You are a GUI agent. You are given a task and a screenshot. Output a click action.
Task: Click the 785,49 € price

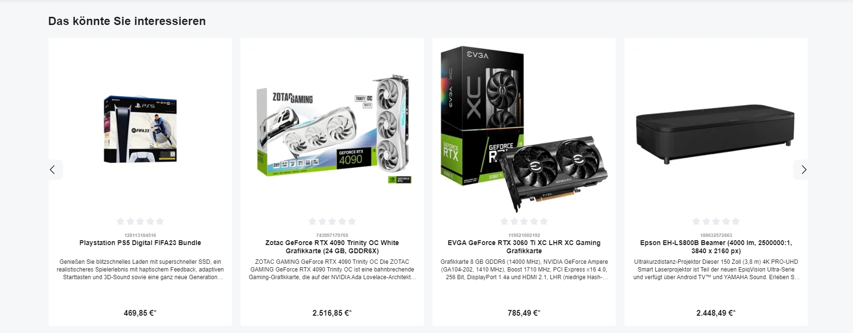point(524,313)
